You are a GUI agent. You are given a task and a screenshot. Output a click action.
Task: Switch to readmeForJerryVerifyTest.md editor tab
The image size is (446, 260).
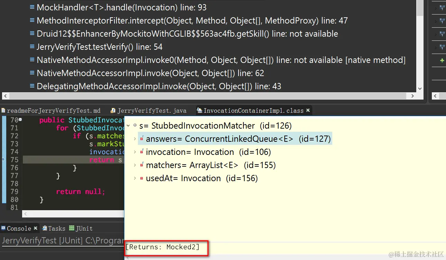tap(50, 111)
